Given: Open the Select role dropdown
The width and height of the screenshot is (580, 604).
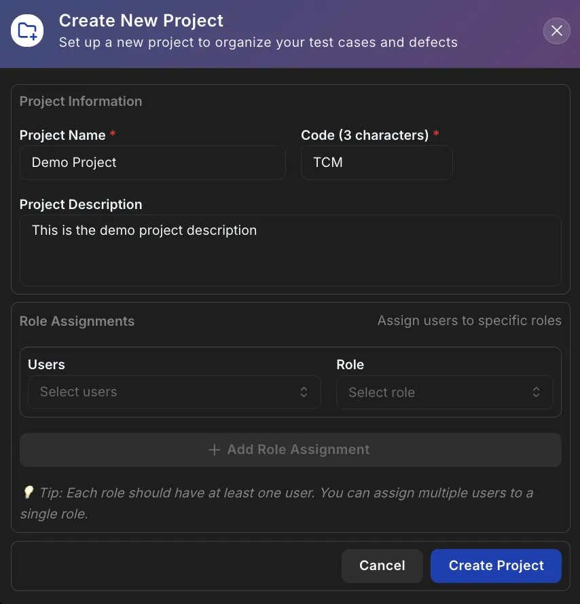Looking at the screenshot, I should pyautogui.click(x=445, y=392).
